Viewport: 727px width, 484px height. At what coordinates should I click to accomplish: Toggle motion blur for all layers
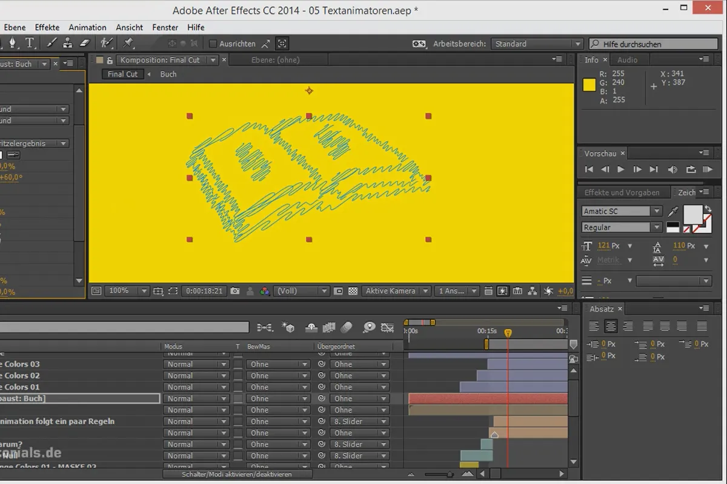pos(347,327)
